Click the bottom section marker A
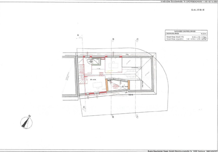 tap(84, 107)
